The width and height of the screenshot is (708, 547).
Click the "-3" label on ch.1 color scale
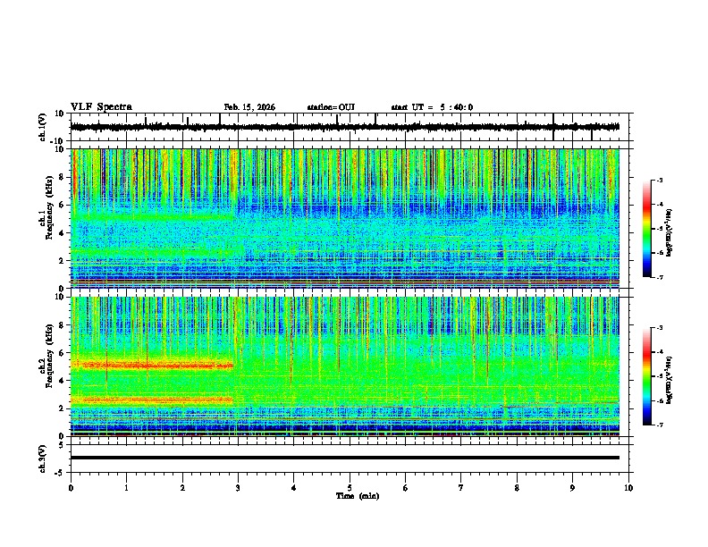659,180
